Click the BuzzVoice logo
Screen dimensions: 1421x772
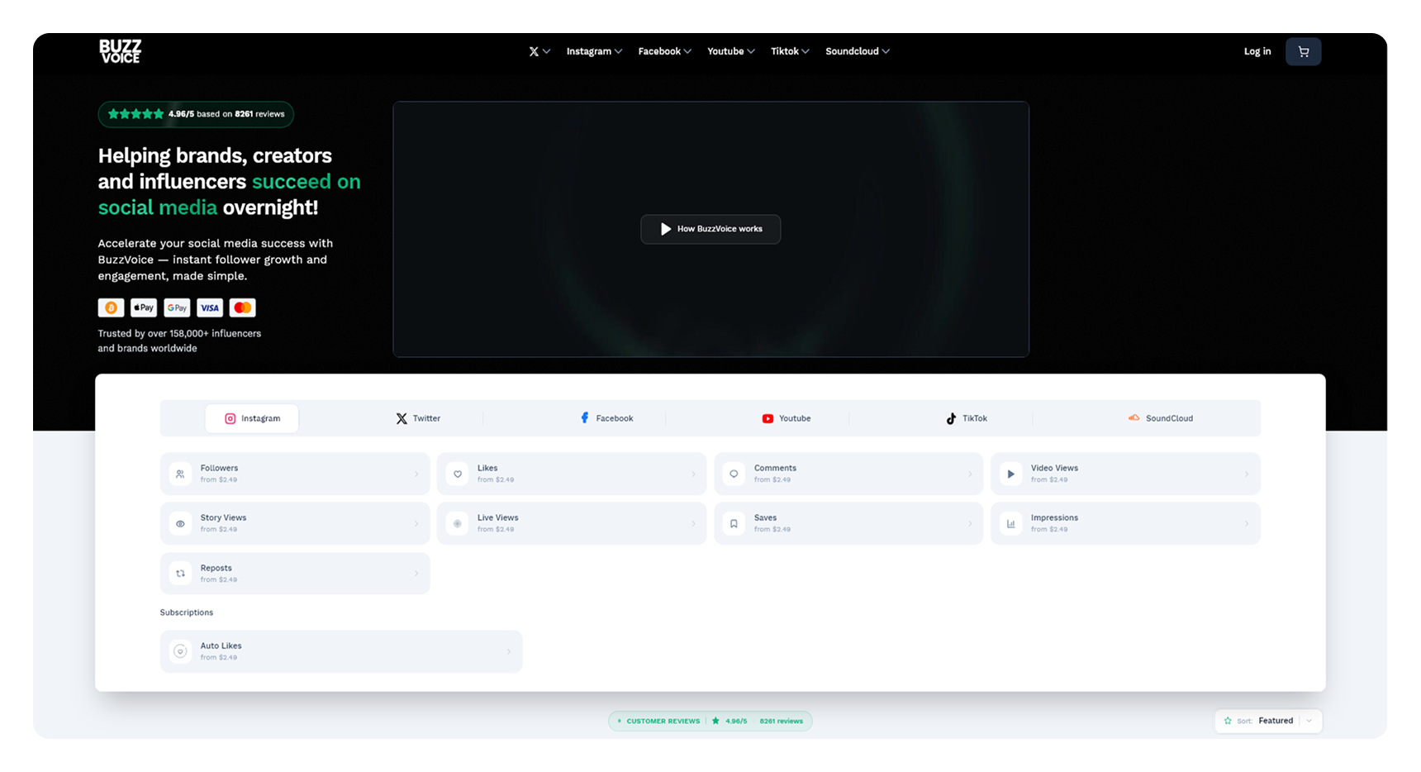[121, 51]
